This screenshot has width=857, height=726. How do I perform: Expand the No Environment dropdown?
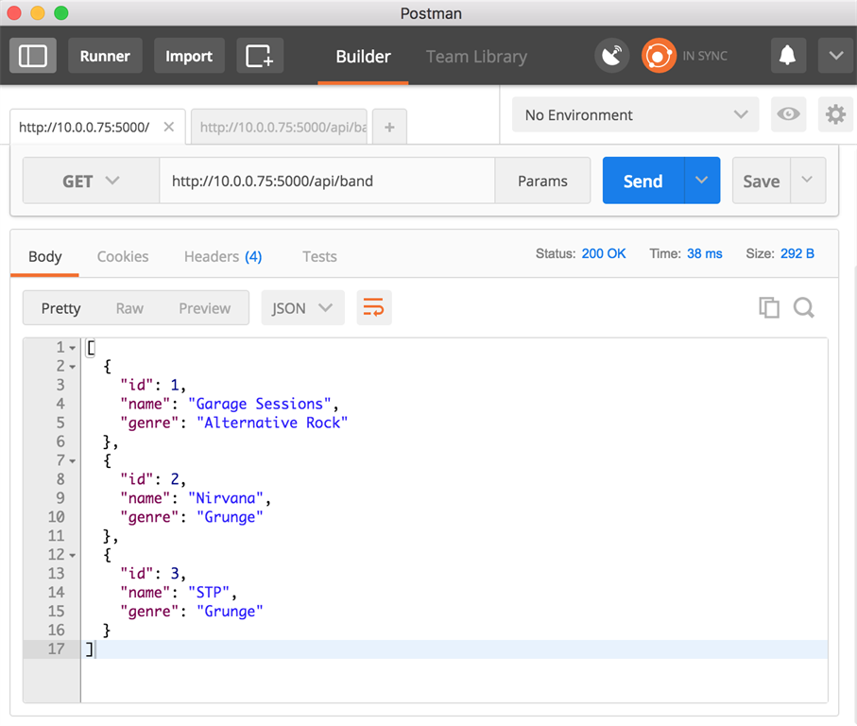(635, 114)
